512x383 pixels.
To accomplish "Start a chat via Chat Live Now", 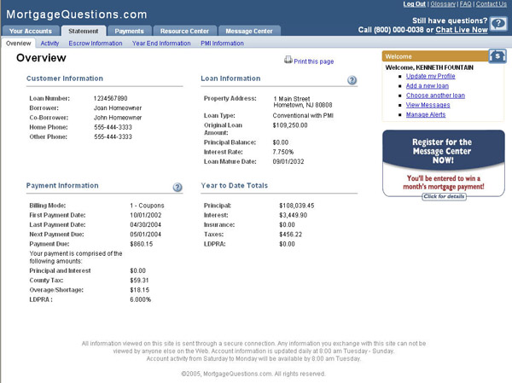I will (x=462, y=30).
